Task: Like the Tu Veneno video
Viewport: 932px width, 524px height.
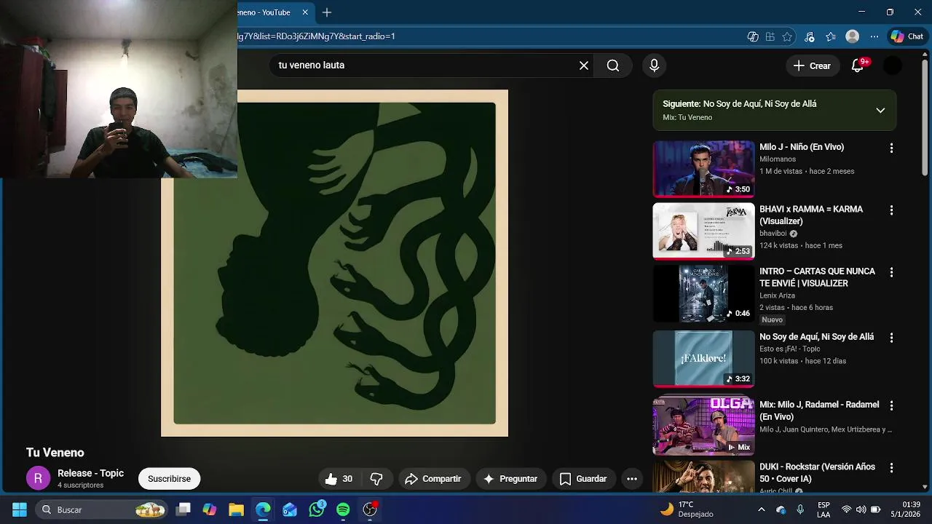Action: (339, 479)
